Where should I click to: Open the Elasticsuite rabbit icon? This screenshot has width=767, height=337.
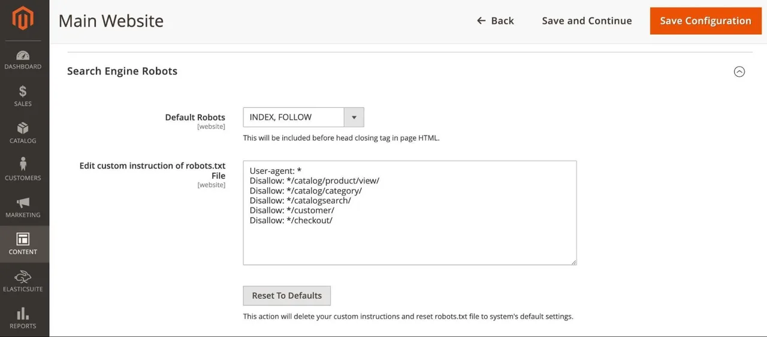(23, 276)
